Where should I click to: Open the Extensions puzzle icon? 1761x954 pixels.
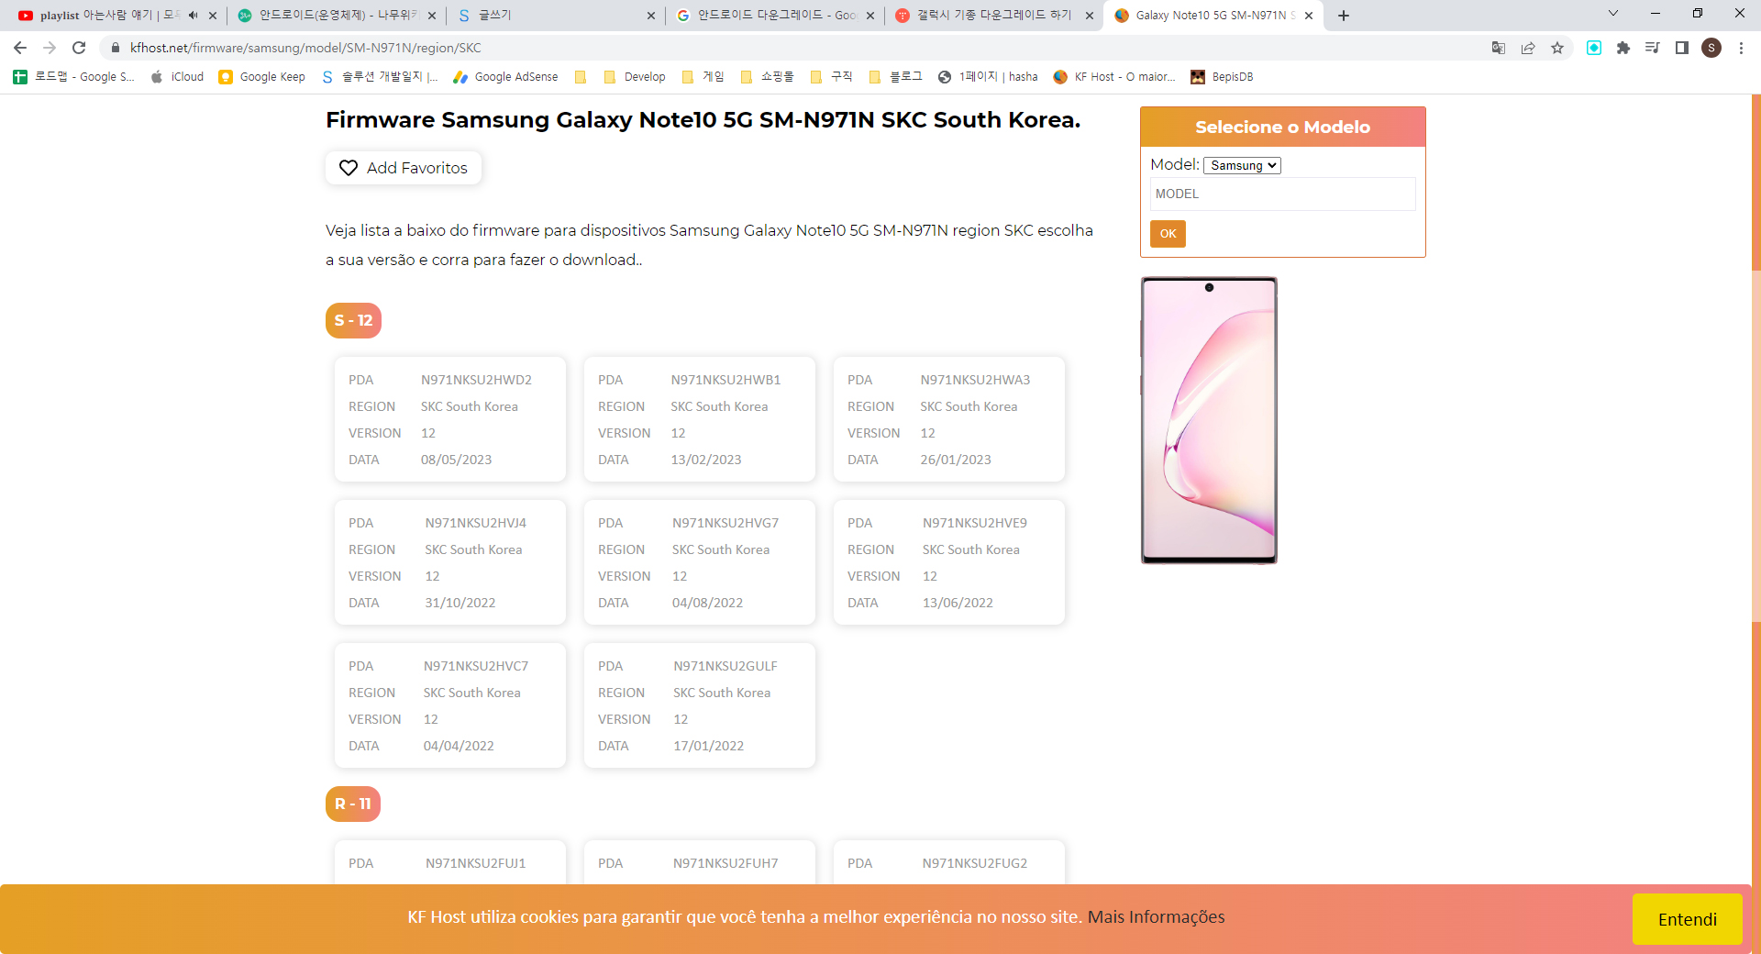[x=1623, y=48]
